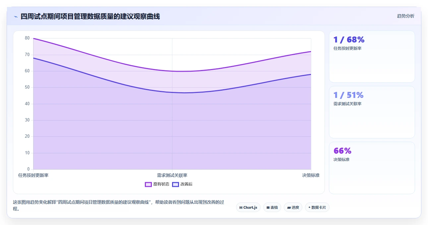Click the 原有状态 legend color box
The image size is (428, 225).
click(x=148, y=184)
